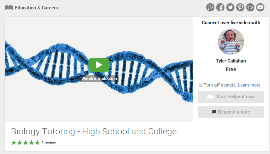Viewport: 270px width, 154px height.
Task: Enable the Turn off camera checkbox
Action: tap(201, 85)
